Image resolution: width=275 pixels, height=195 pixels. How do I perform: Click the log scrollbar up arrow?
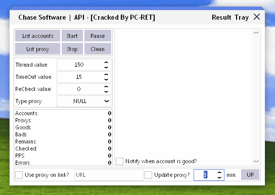pos(256,33)
